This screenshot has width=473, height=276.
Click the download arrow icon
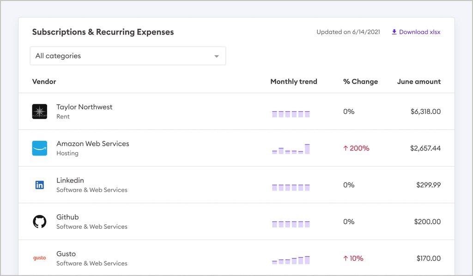click(x=394, y=32)
